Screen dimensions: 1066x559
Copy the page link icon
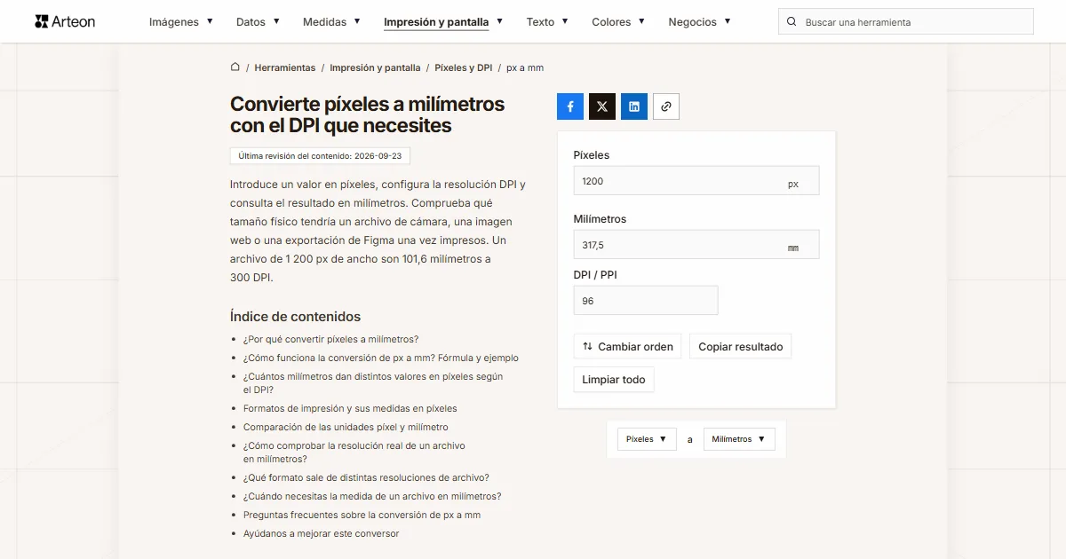666,106
